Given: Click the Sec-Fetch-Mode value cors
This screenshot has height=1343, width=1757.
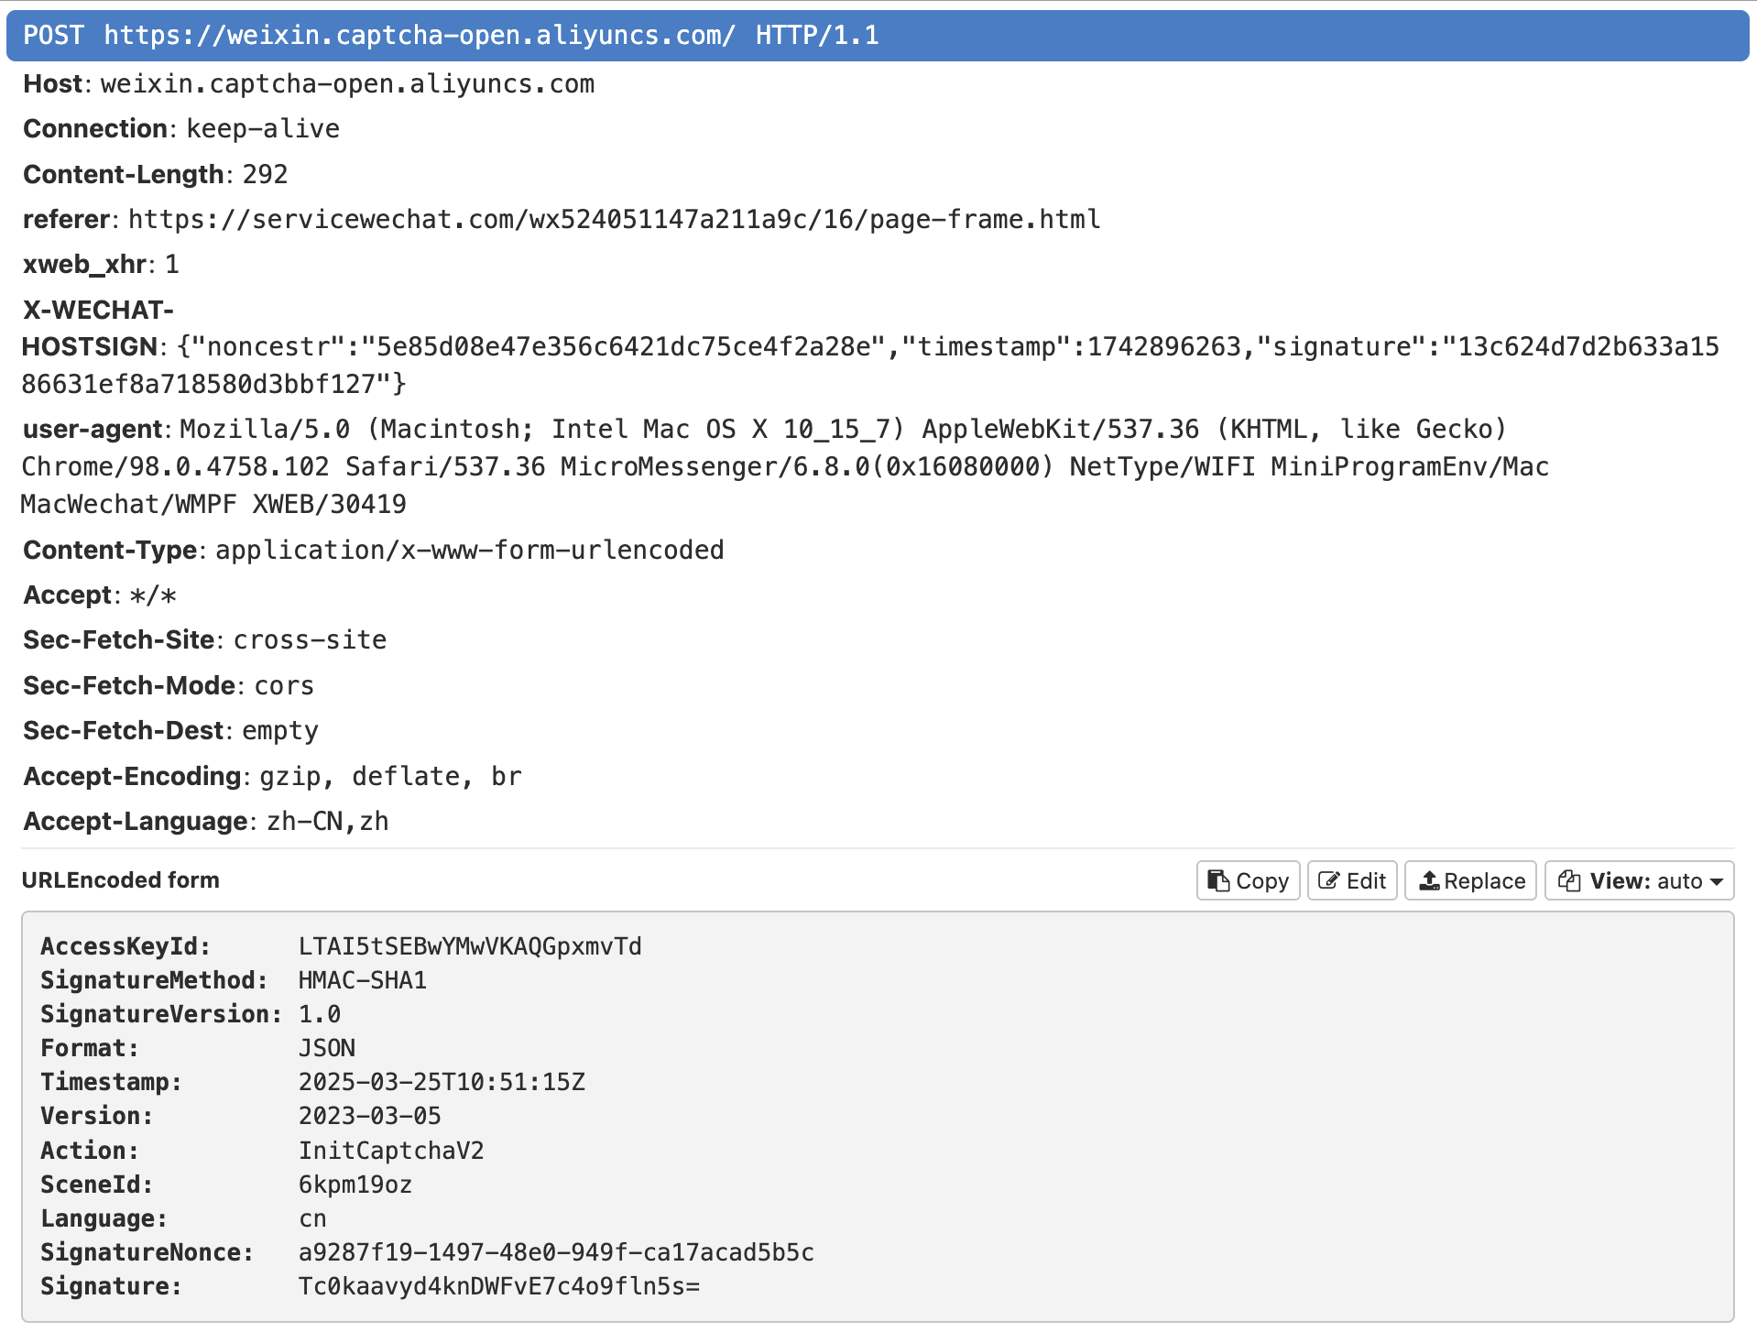Looking at the screenshot, I should [x=284, y=685].
